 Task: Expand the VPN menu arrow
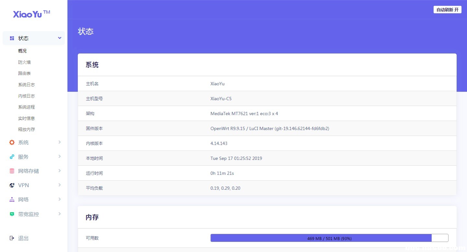pyautogui.click(x=60, y=185)
